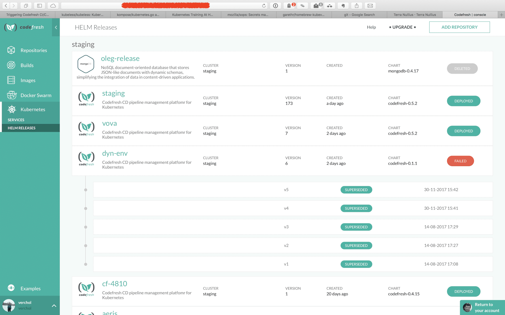
Task: Click timeline dot for v5 revision
Action: tap(86, 190)
